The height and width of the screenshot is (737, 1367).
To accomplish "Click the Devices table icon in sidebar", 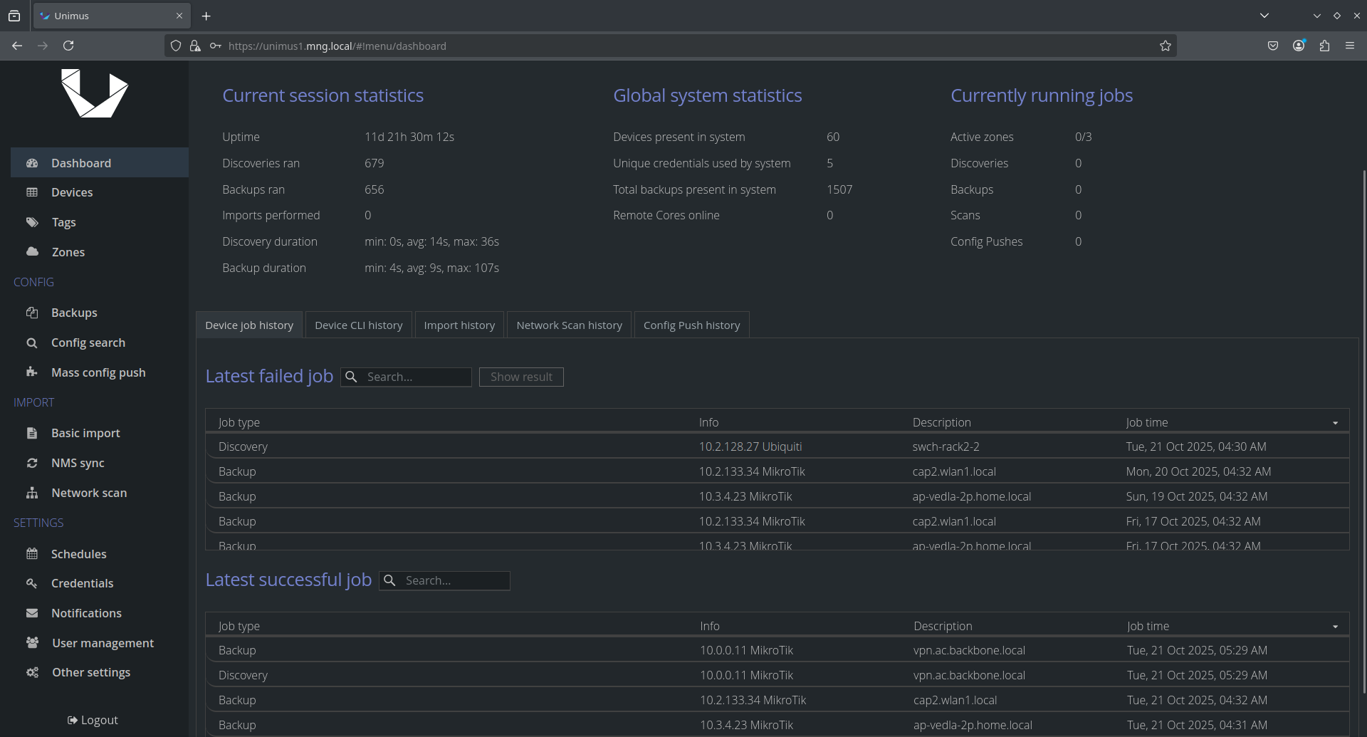I will (32, 192).
